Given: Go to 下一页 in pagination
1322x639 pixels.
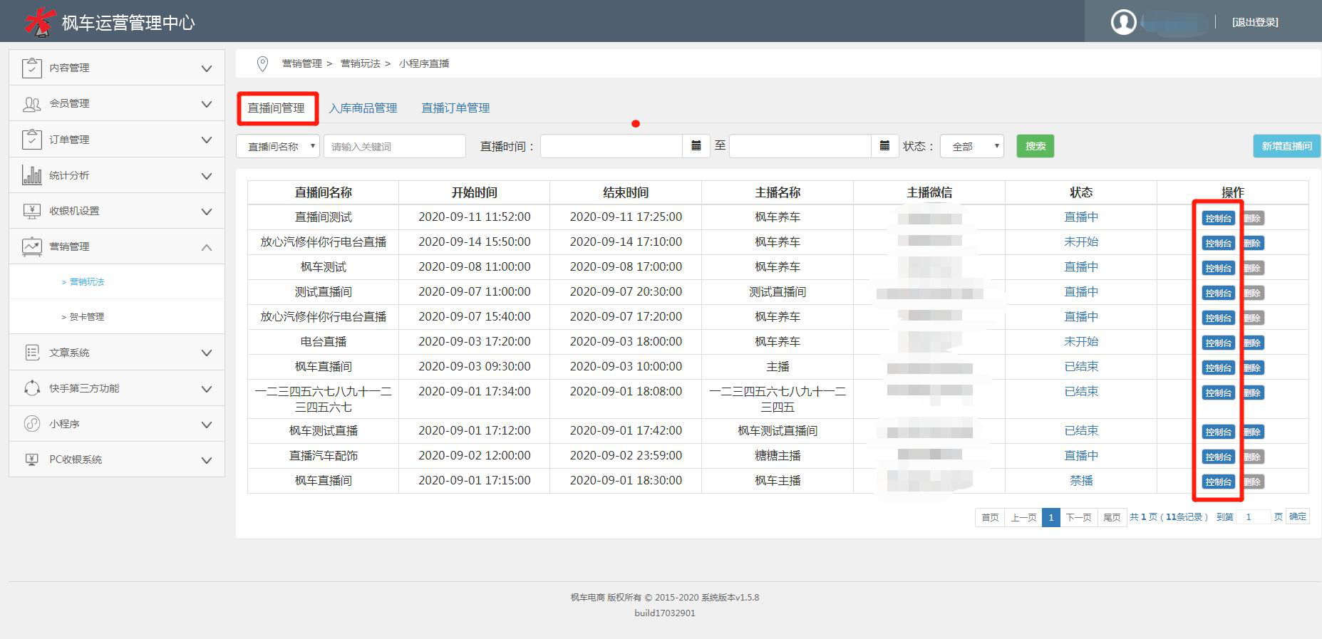Looking at the screenshot, I should coord(1078,517).
